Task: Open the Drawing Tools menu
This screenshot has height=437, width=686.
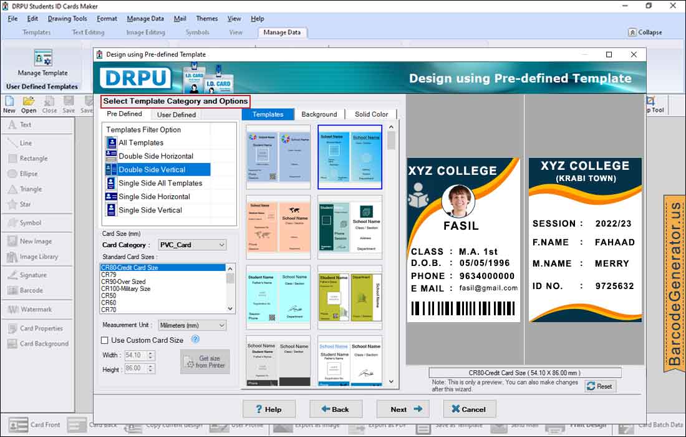Action: [x=67, y=19]
